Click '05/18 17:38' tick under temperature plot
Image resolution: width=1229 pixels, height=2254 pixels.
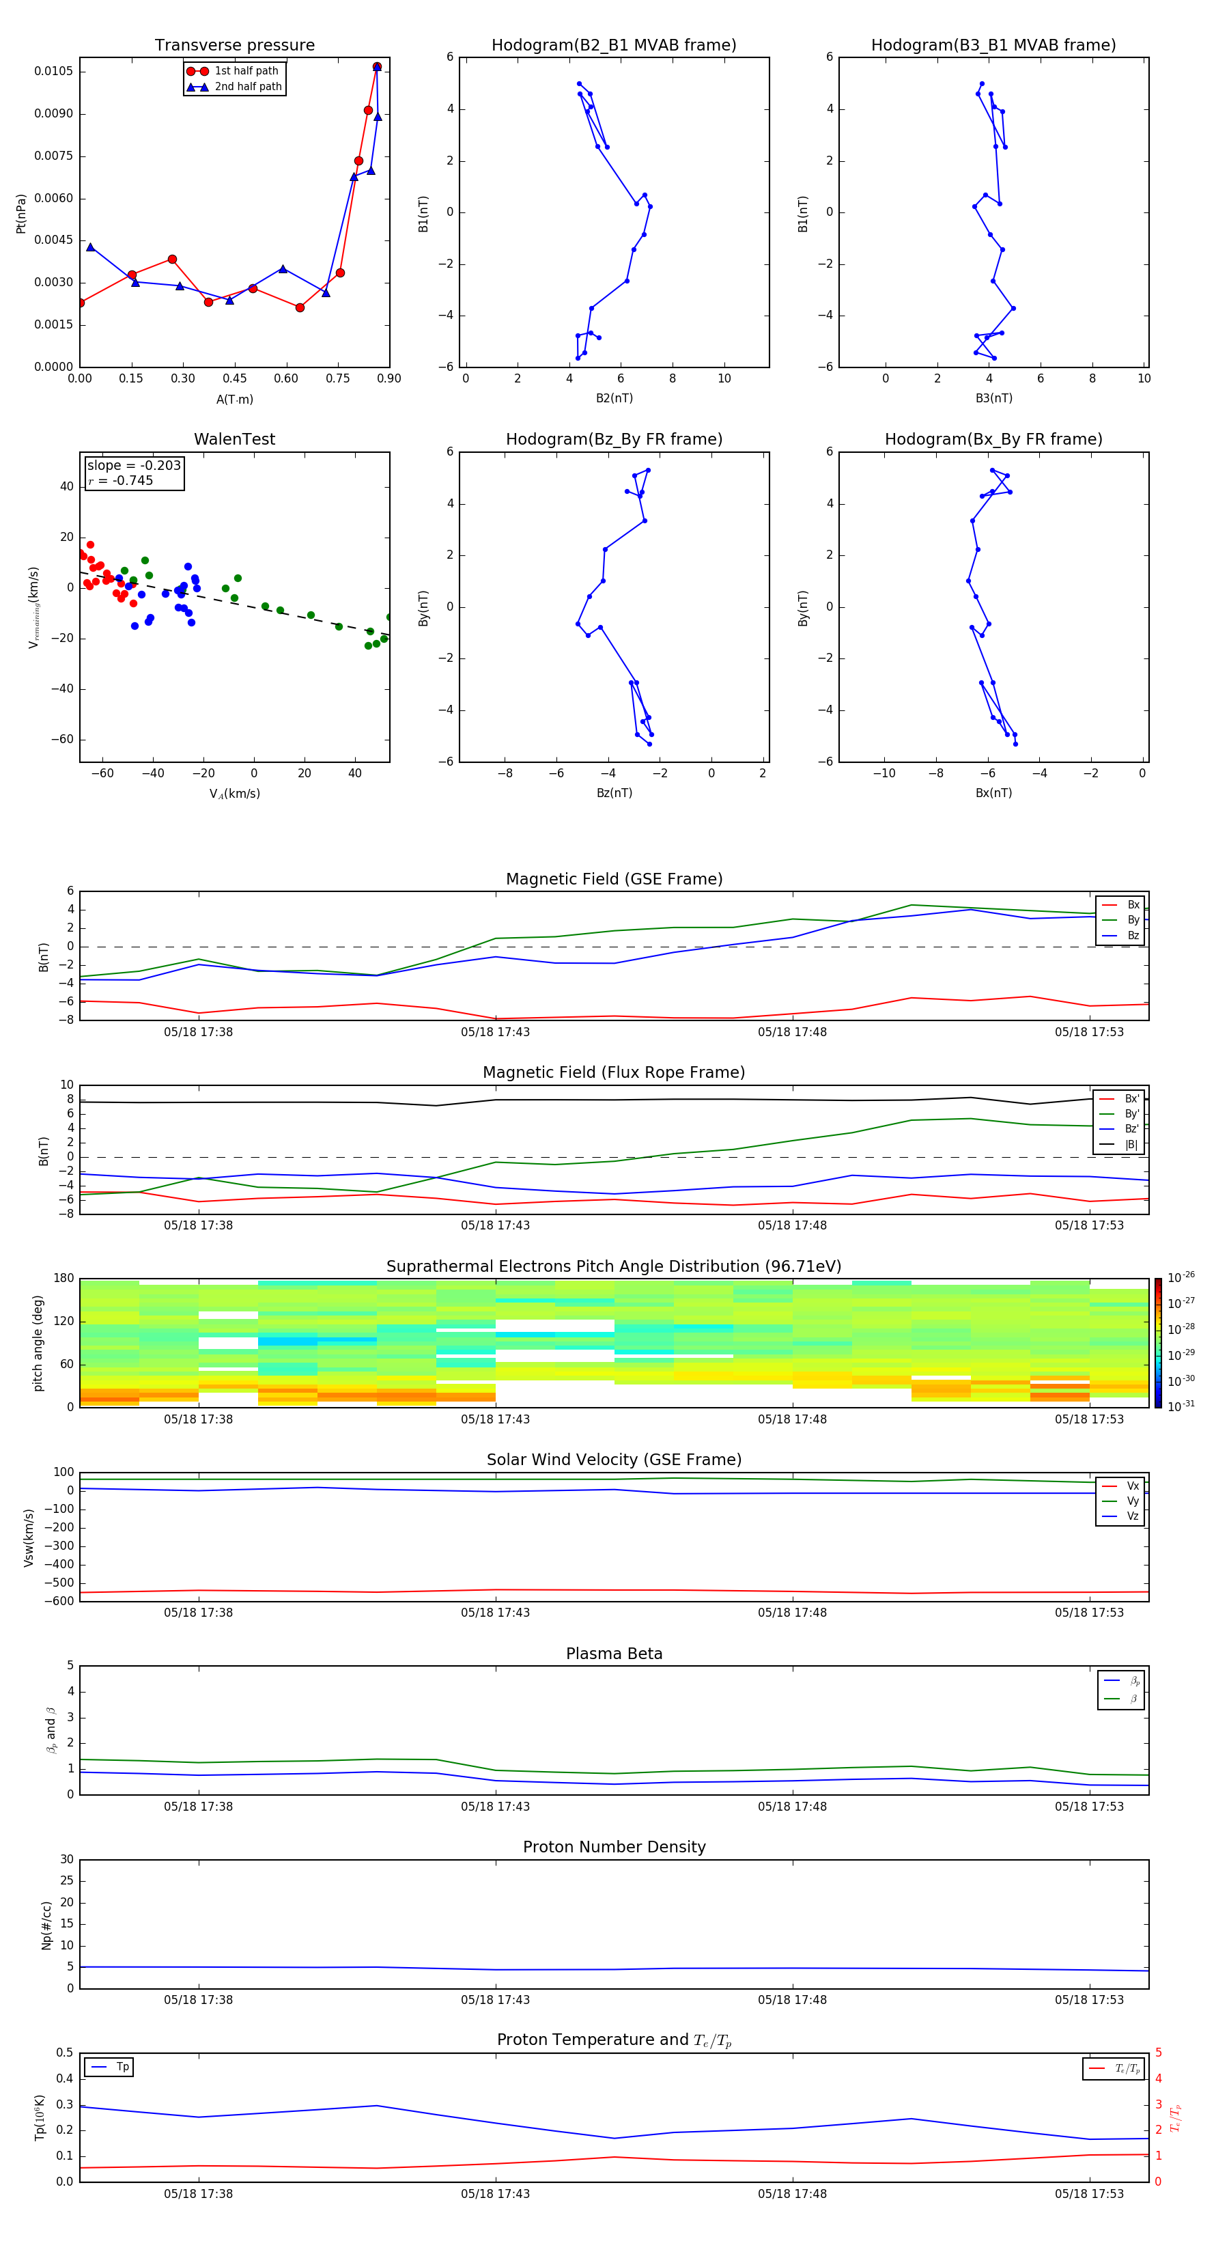[199, 2194]
